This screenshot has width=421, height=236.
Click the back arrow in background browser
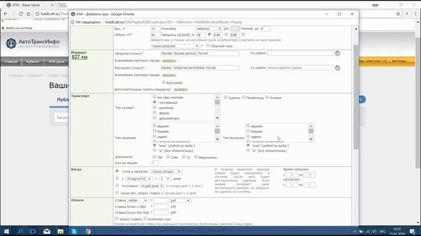coord(6,14)
